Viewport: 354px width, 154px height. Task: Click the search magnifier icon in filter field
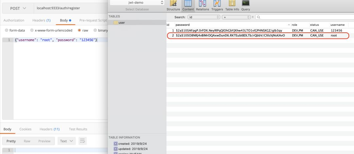(x=259, y=17)
